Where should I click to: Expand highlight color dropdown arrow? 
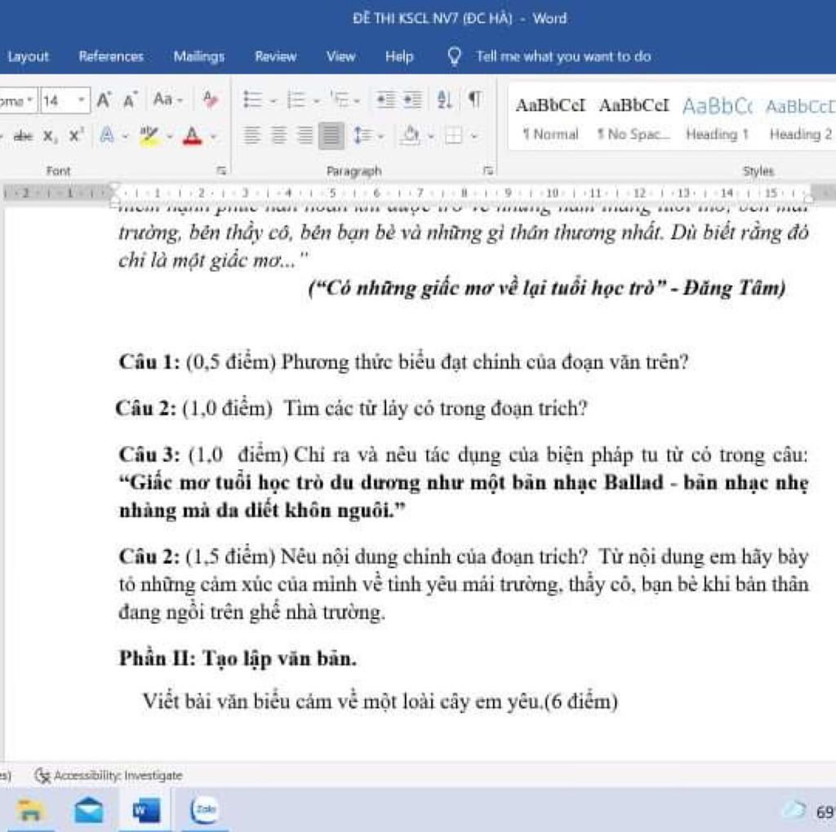coord(169,137)
